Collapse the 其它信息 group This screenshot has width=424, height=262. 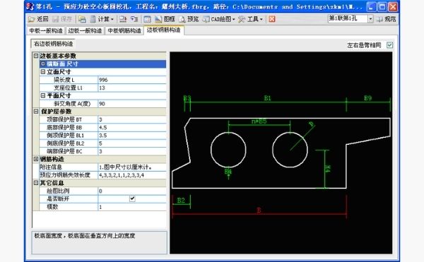pos(36,183)
